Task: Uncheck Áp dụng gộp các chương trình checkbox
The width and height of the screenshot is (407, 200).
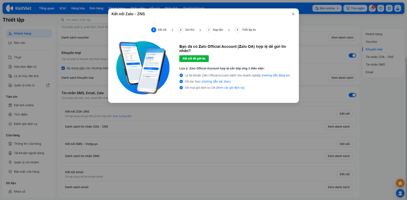Action: [63, 68]
